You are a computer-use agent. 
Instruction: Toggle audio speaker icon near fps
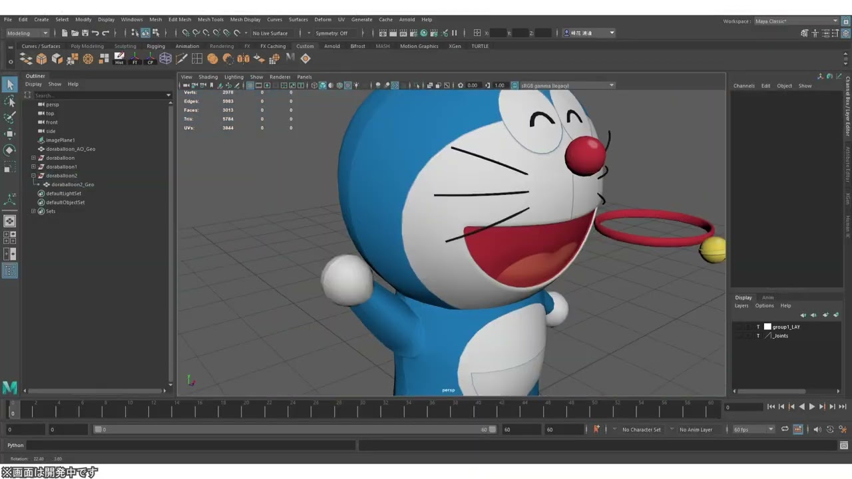click(x=817, y=429)
